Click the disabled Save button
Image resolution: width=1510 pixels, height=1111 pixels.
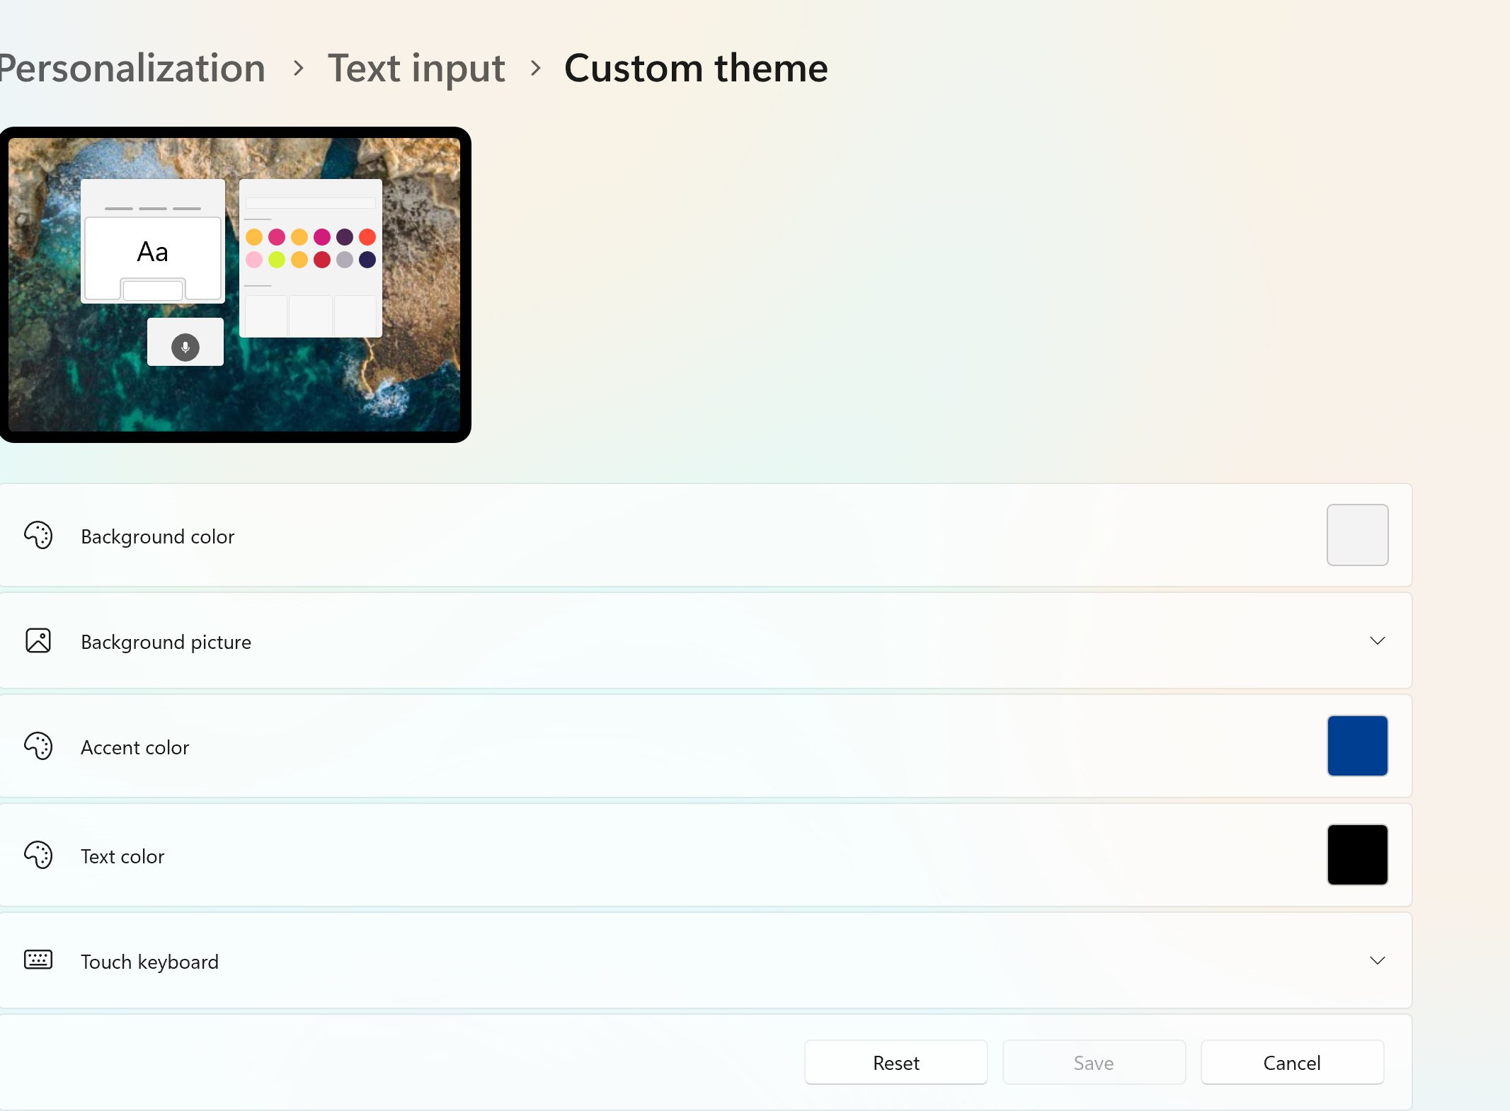[x=1094, y=1063]
